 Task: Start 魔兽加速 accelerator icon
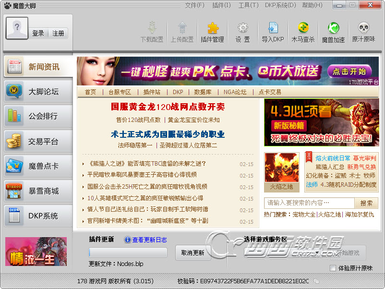[334, 28]
